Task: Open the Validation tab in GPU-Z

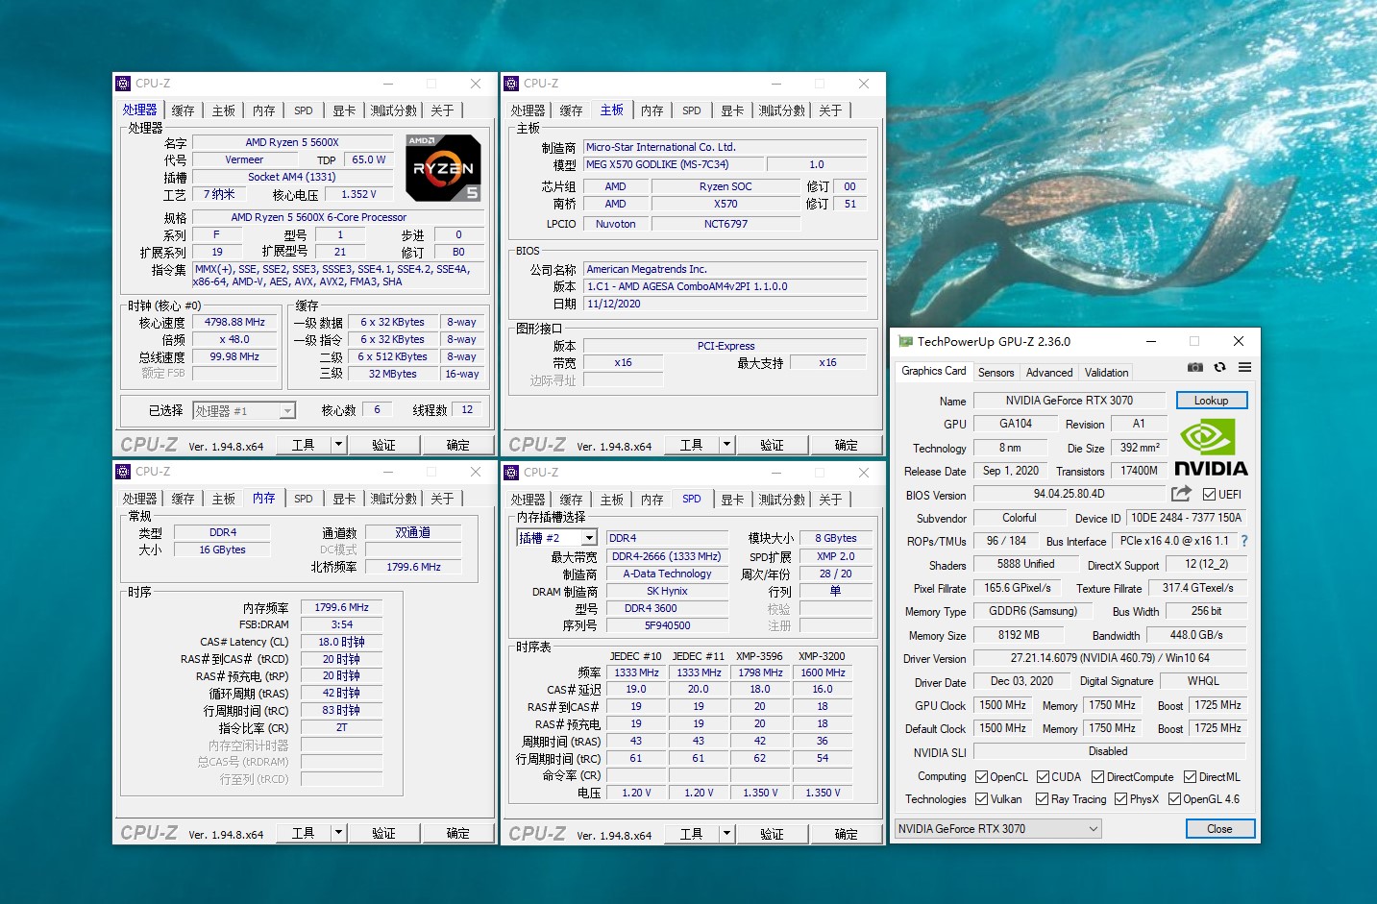Action: pyautogui.click(x=1106, y=373)
